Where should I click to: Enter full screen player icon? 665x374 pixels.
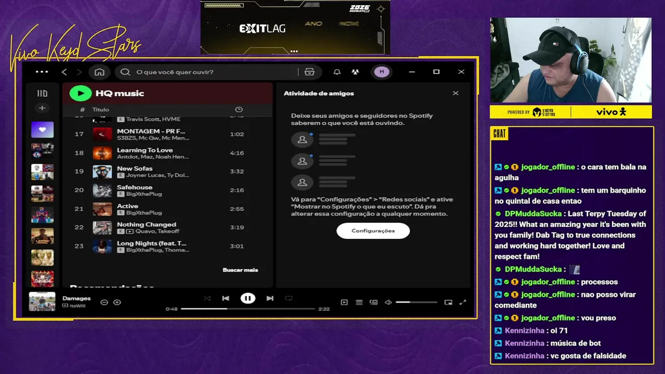[x=463, y=302]
